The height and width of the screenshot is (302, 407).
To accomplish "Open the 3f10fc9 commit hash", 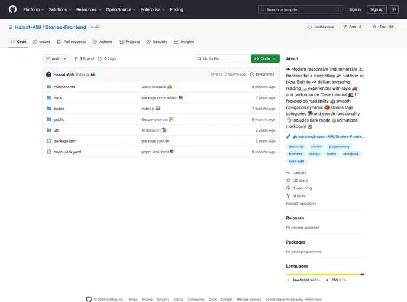I will click(217, 74).
